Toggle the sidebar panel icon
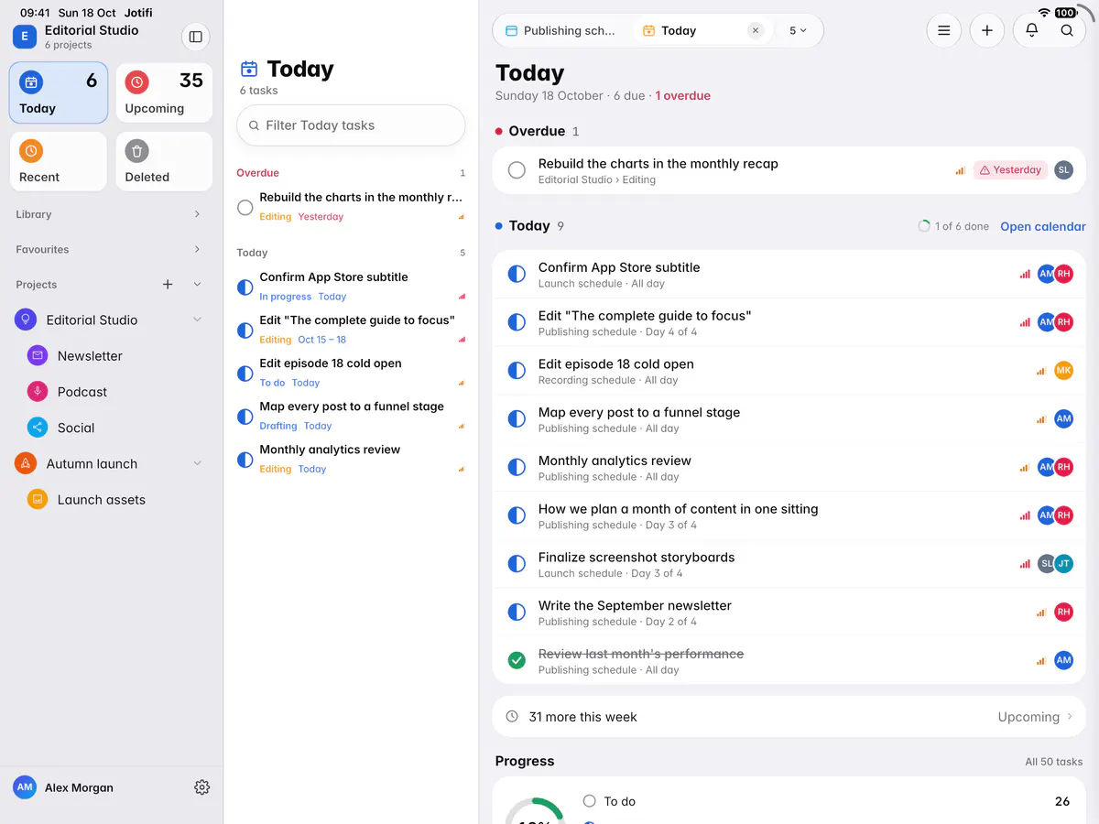Screen dimensions: 1099x824 pyautogui.click(x=195, y=37)
